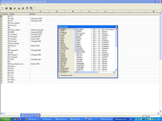Click the AutoNum column header

pyautogui.click(x=6, y=14)
